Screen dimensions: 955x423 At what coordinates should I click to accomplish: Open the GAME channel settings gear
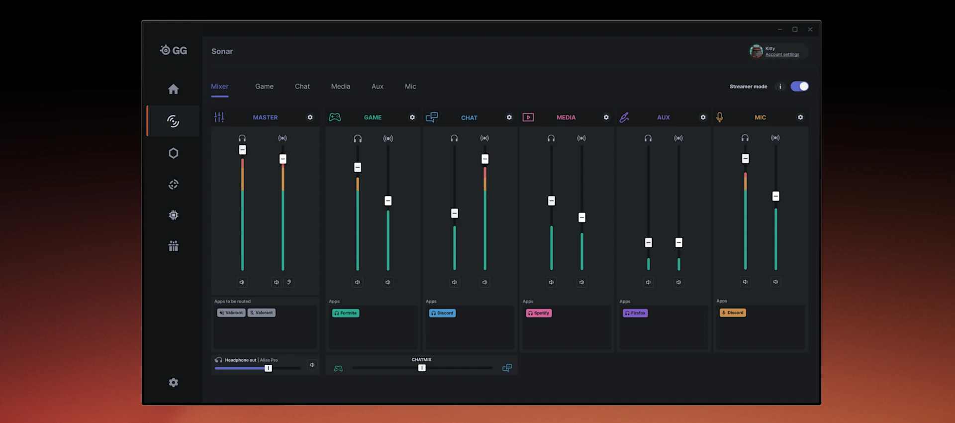point(412,117)
